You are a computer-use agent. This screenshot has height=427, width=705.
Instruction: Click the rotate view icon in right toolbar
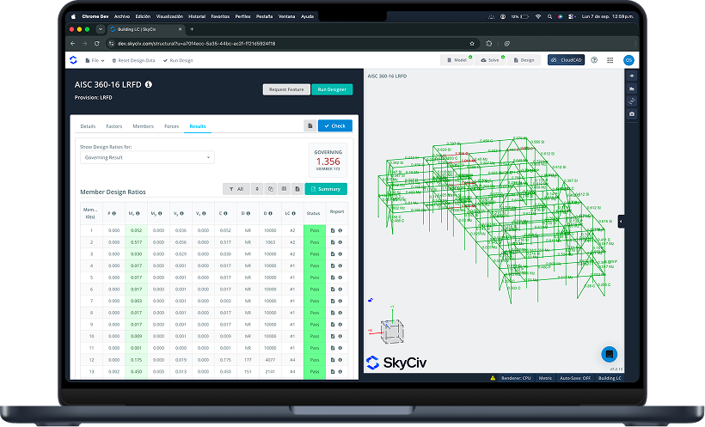pos(632,101)
